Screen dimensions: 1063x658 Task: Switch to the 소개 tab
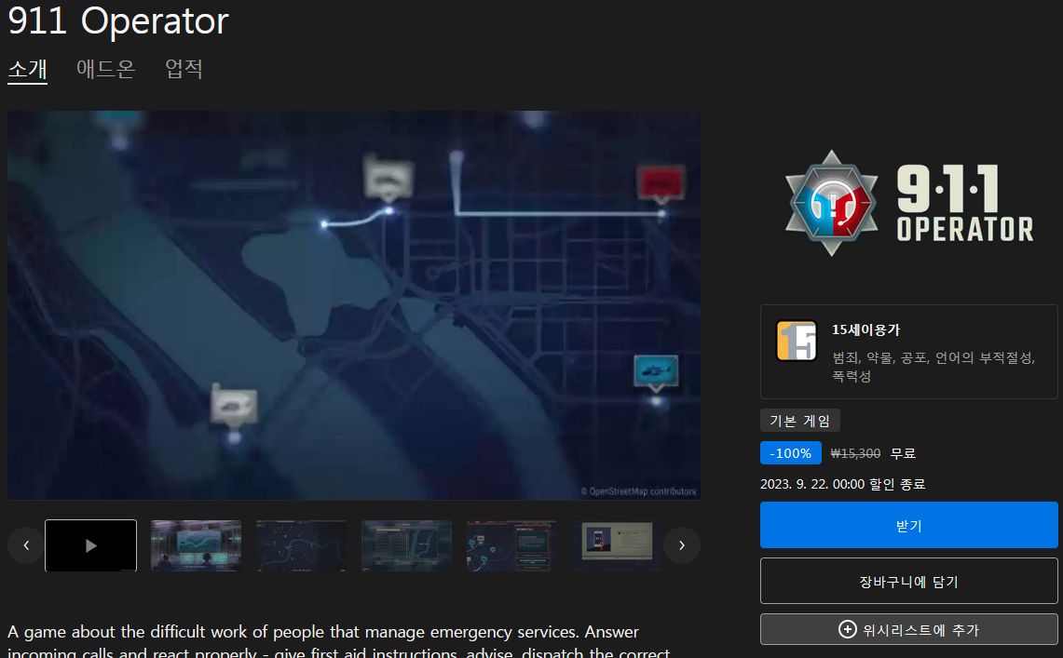(27, 69)
